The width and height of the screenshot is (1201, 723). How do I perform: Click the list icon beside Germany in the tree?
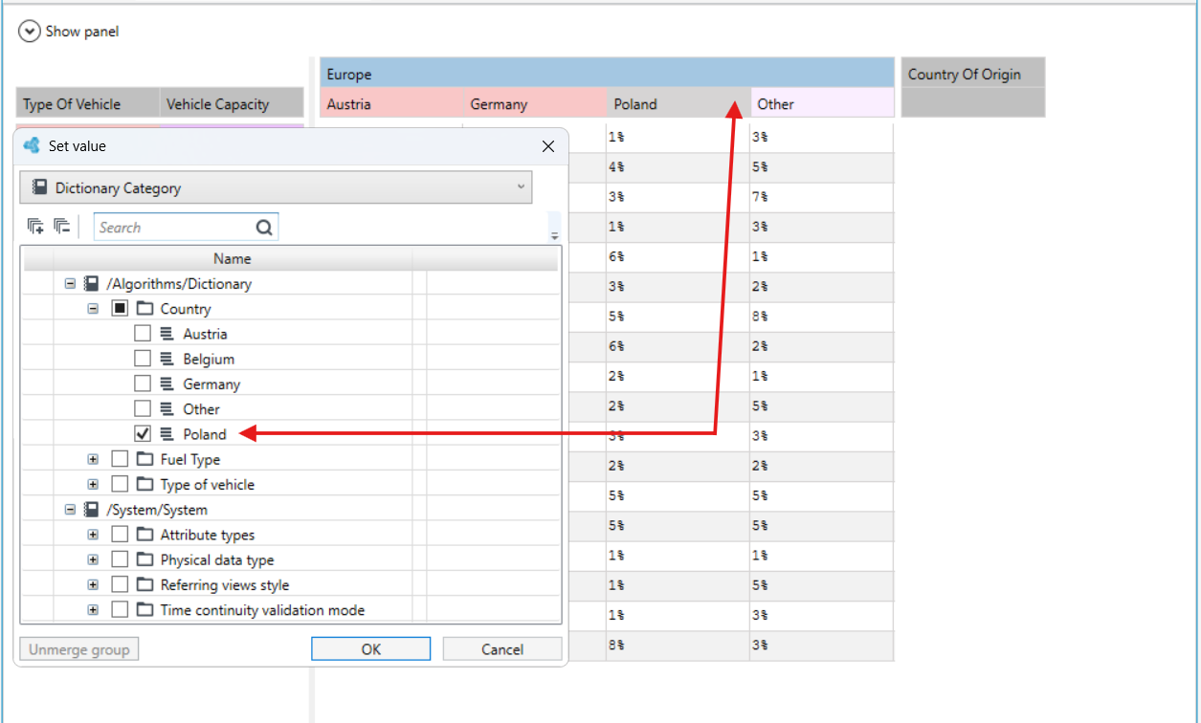[x=167, y=383]
